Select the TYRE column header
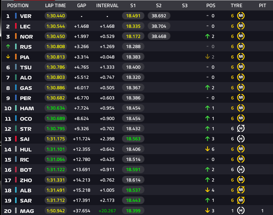 tap(237, 6)
